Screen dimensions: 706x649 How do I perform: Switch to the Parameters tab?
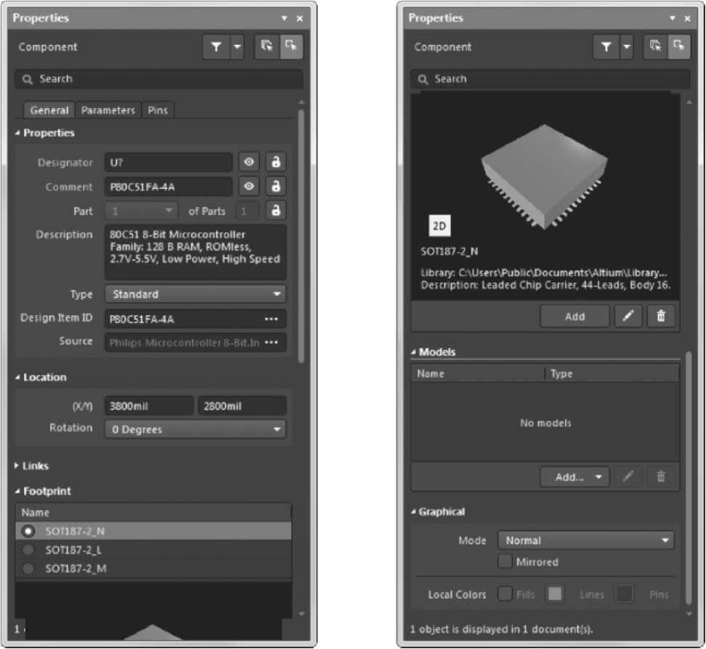coord(107,110)
